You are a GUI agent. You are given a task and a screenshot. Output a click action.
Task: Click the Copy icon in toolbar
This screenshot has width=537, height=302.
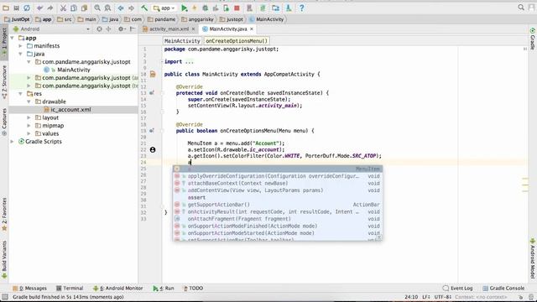74,8
